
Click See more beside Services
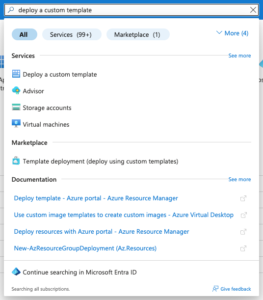point(239,55)
